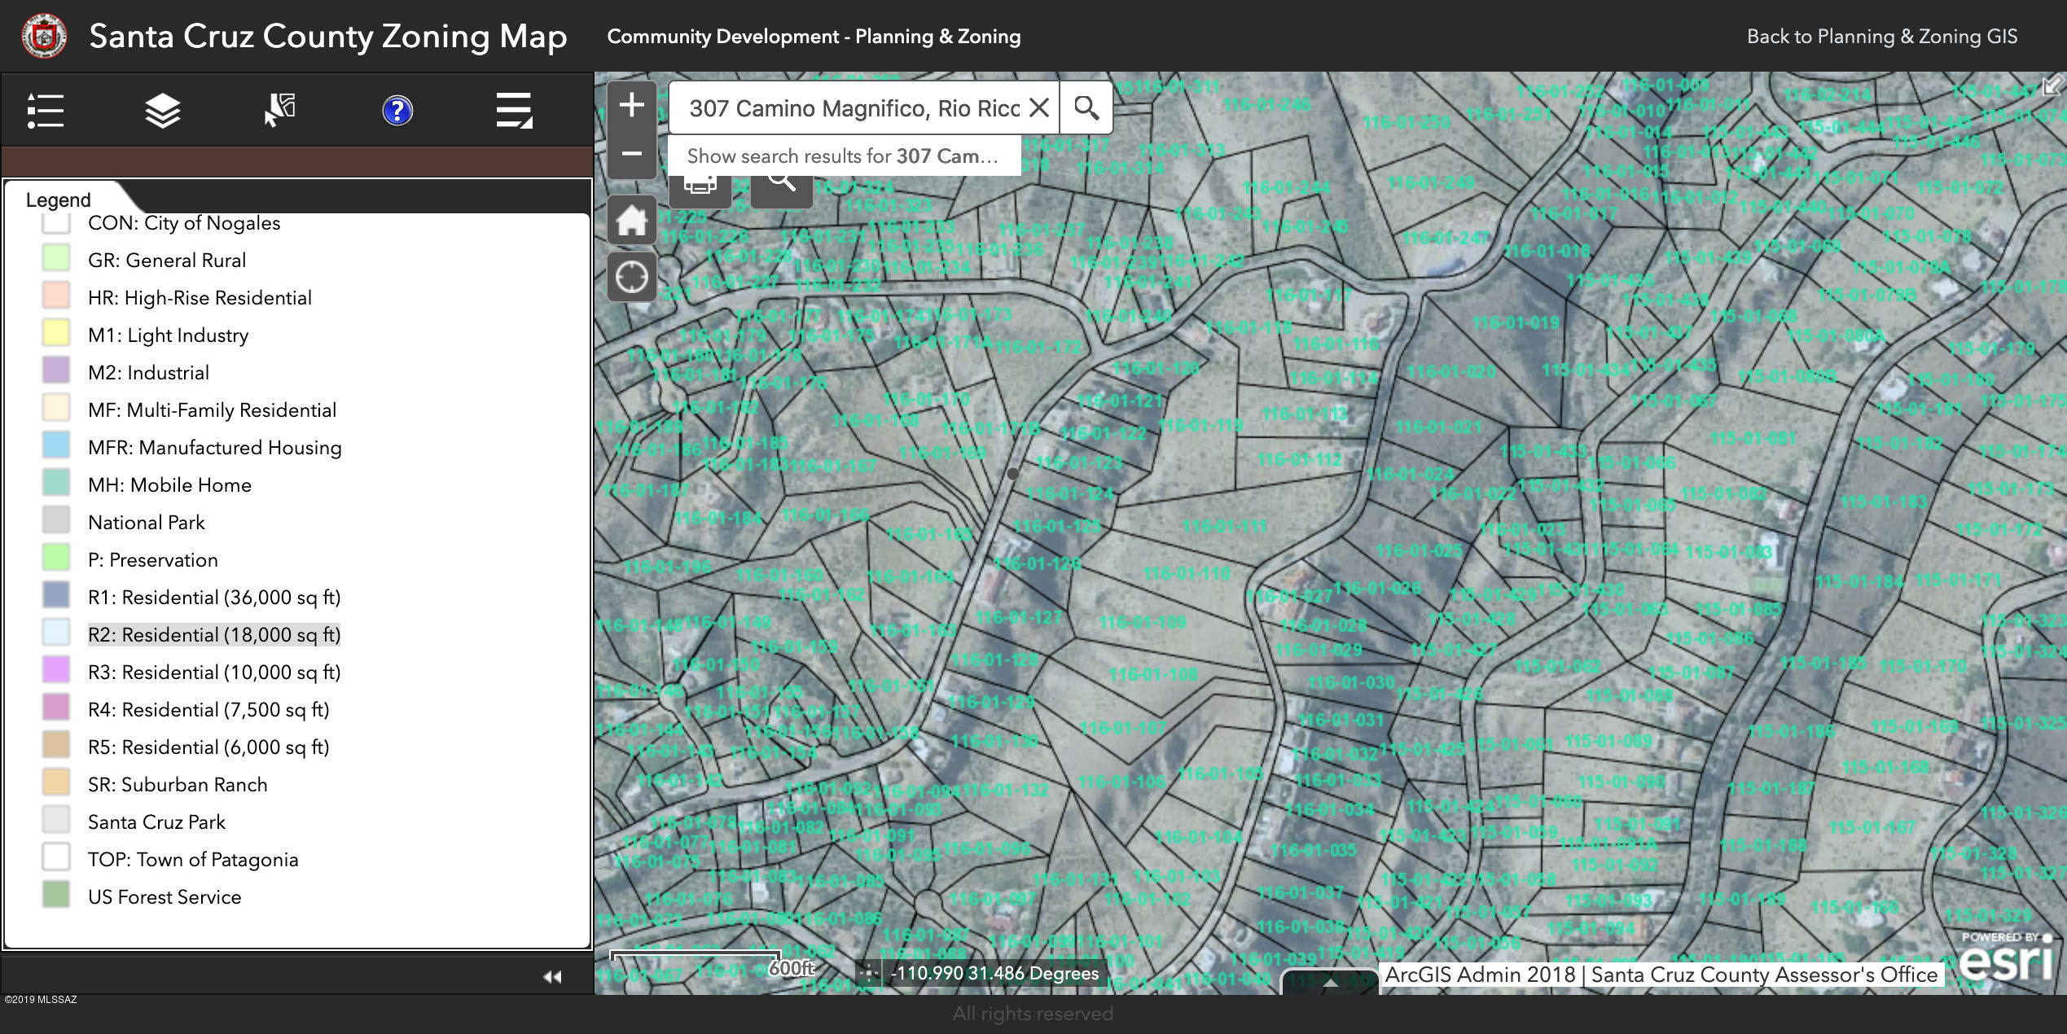Click the 'CON: City of Nogales' legend entry
Screen dimensions: 2067x1034
[184, 223]
